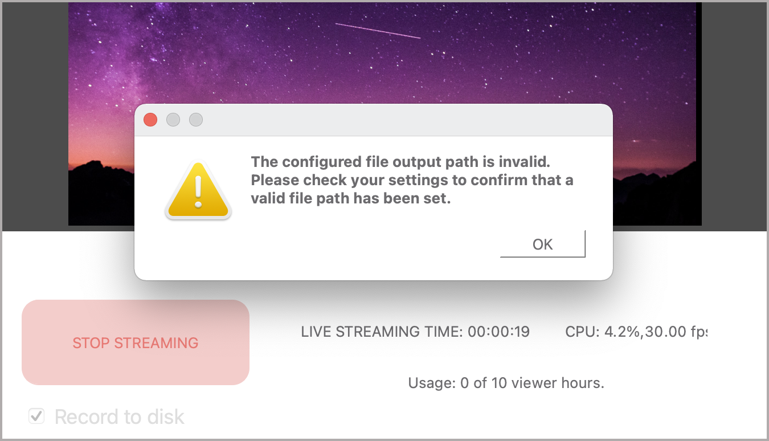Click the yellow warning triangle icon

click(x=198, y=191)
